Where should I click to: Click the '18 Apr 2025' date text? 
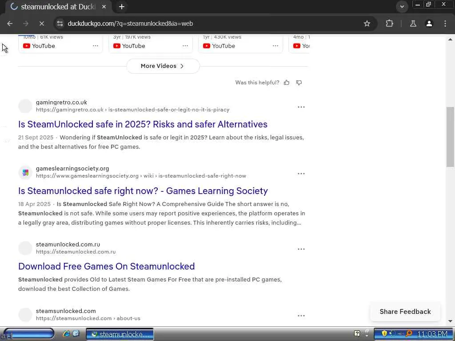click(34, 204)
